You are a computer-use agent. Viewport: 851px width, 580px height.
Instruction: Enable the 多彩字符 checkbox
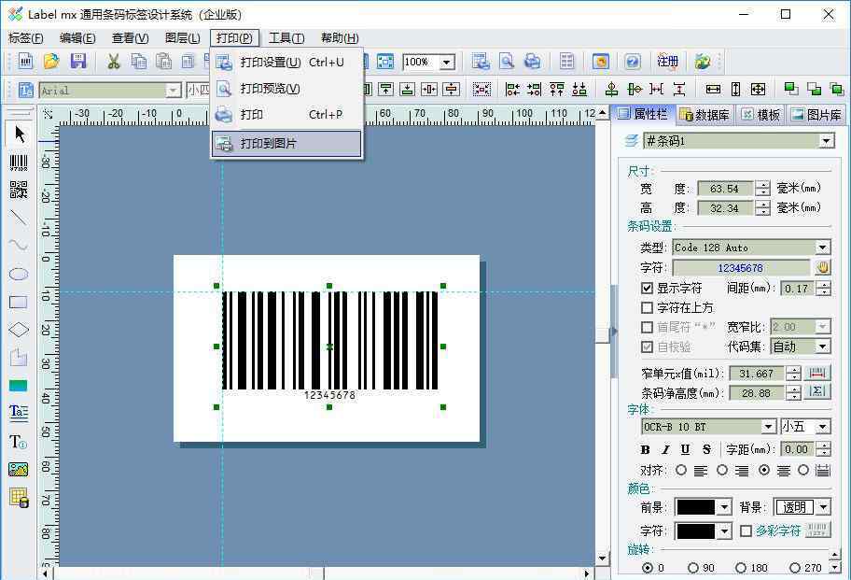pos(746,530)
